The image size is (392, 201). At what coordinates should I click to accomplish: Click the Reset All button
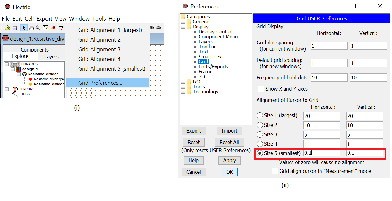[229, 142]
